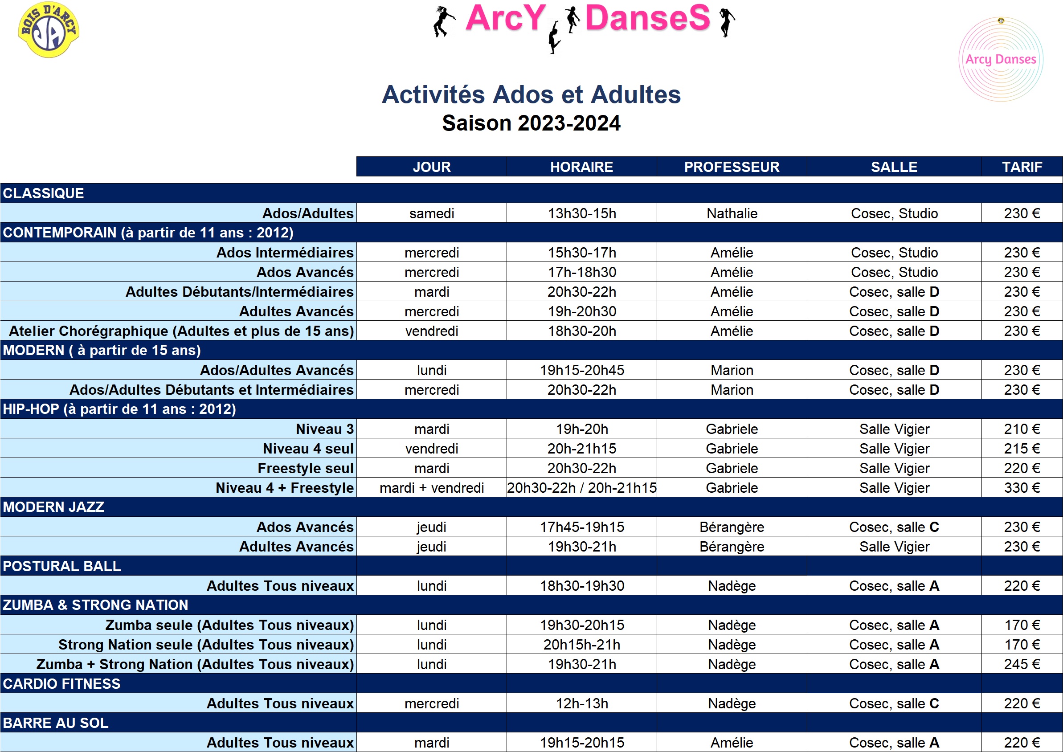Viewport: 1063px width, 752px height.
Task: Click the CONTEMPORAIN section header
Action: pyautogui.click(x=531, y=233)
